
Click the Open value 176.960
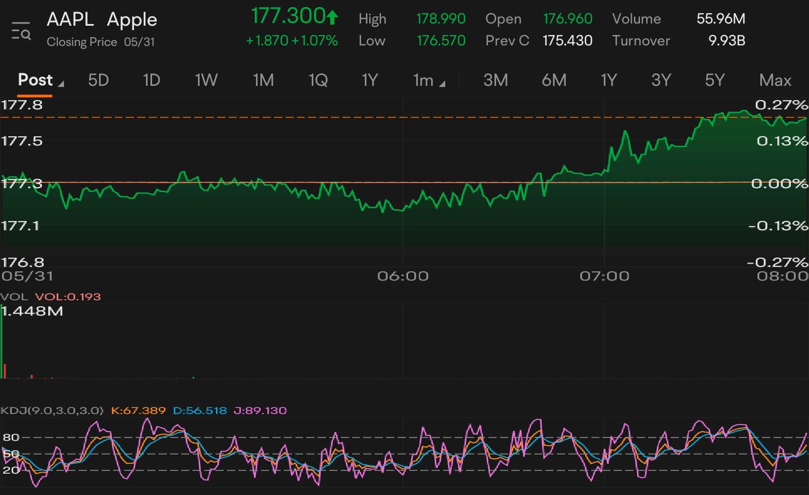(568, 19)
